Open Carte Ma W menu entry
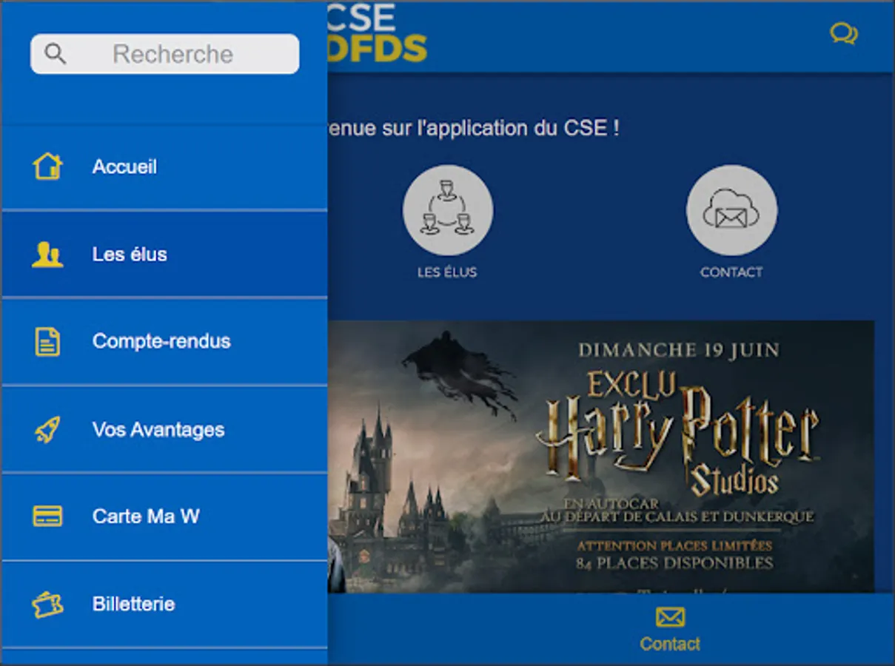Screen dimensions: 895x666 164,517
